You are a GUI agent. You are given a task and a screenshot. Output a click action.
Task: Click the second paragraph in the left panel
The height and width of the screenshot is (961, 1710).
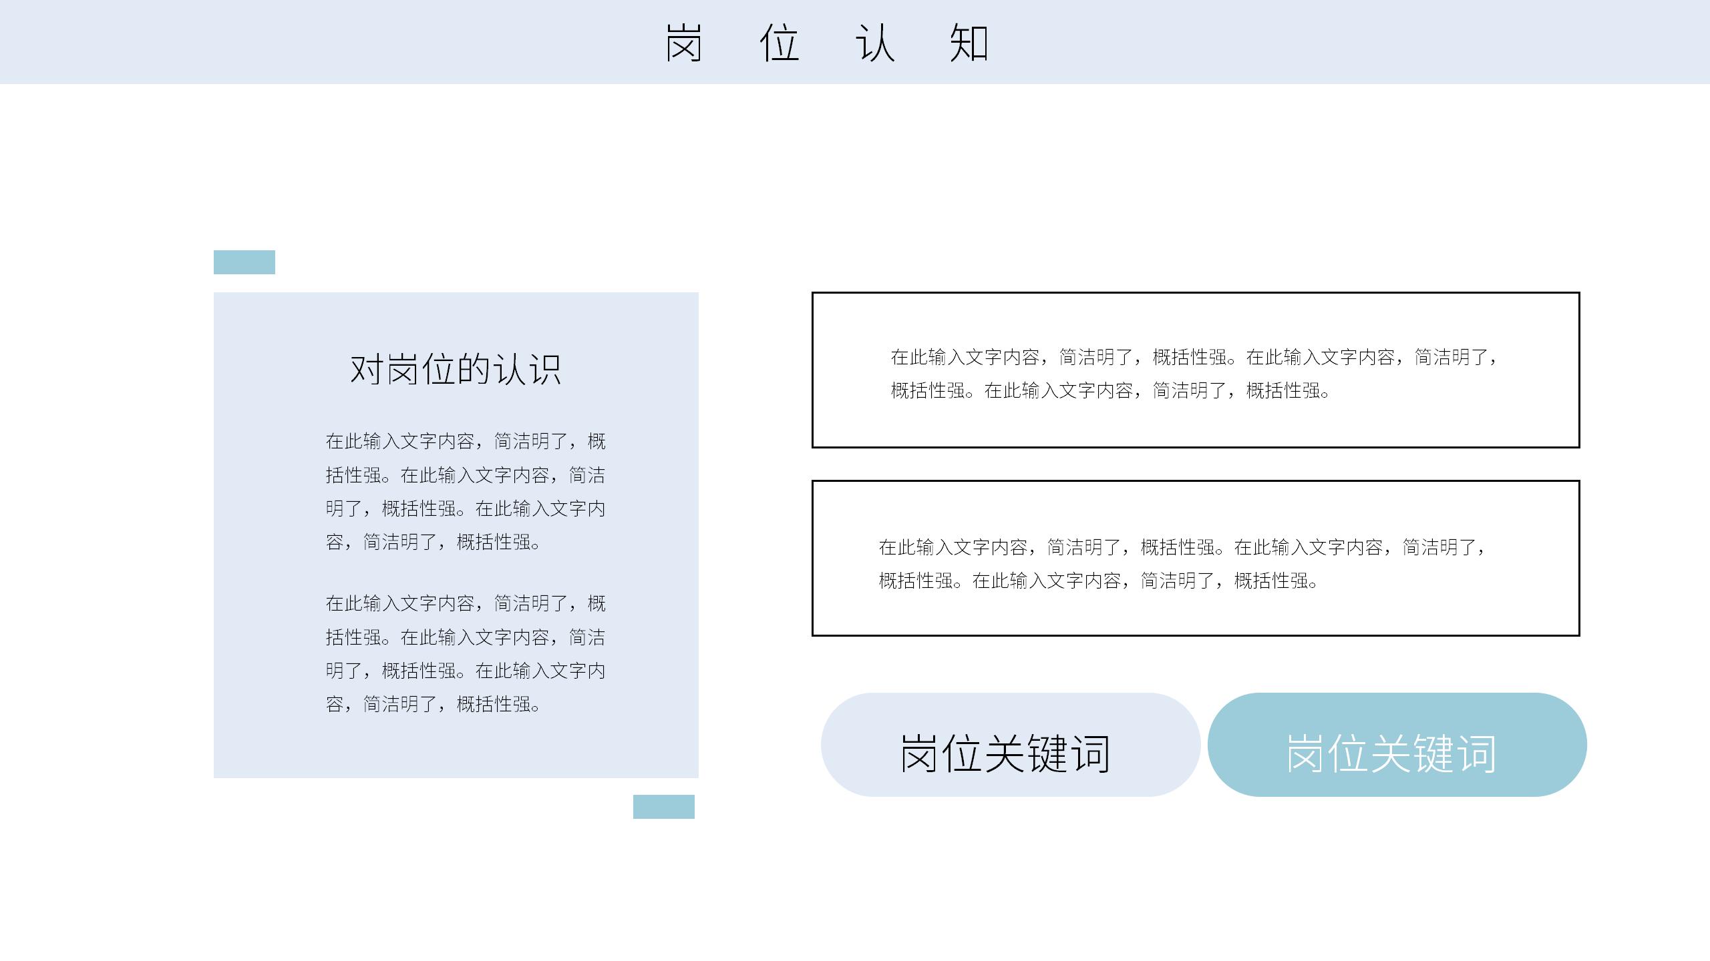tap(466, 653)
